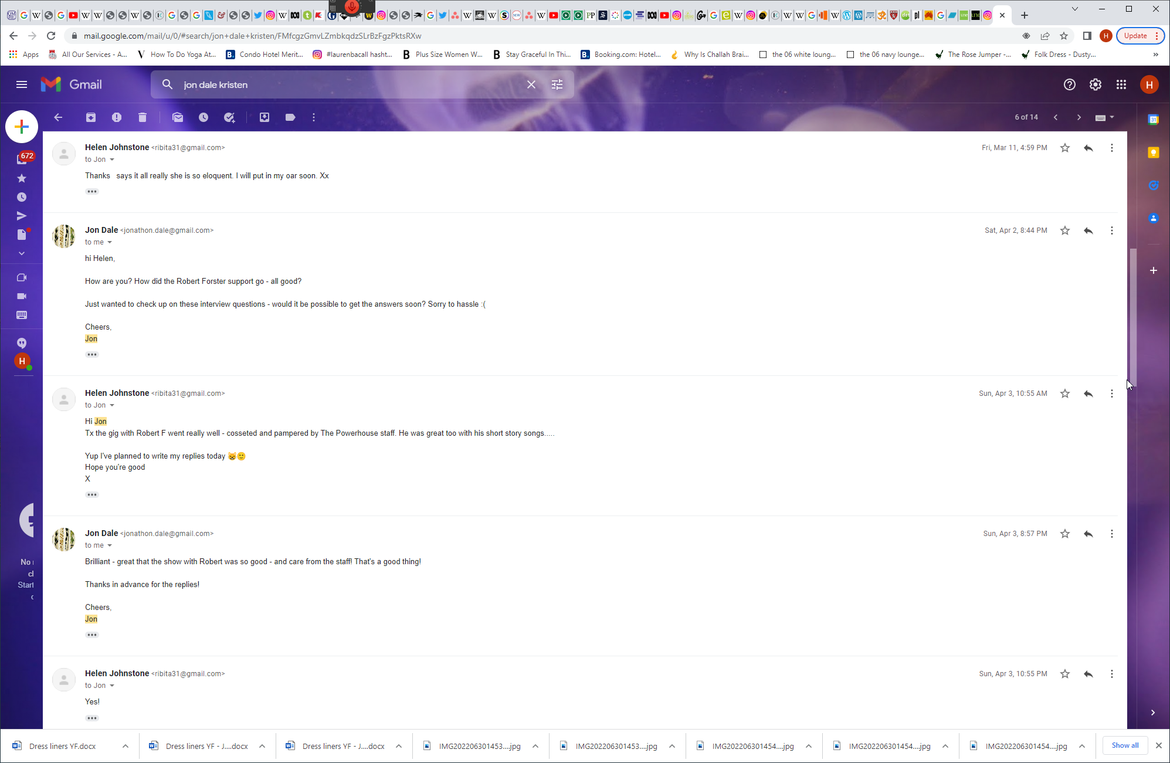1170x763 pixels.
Task: Show details for Apr 3 8:57 PM 'to me'
Action: [110, 545]
